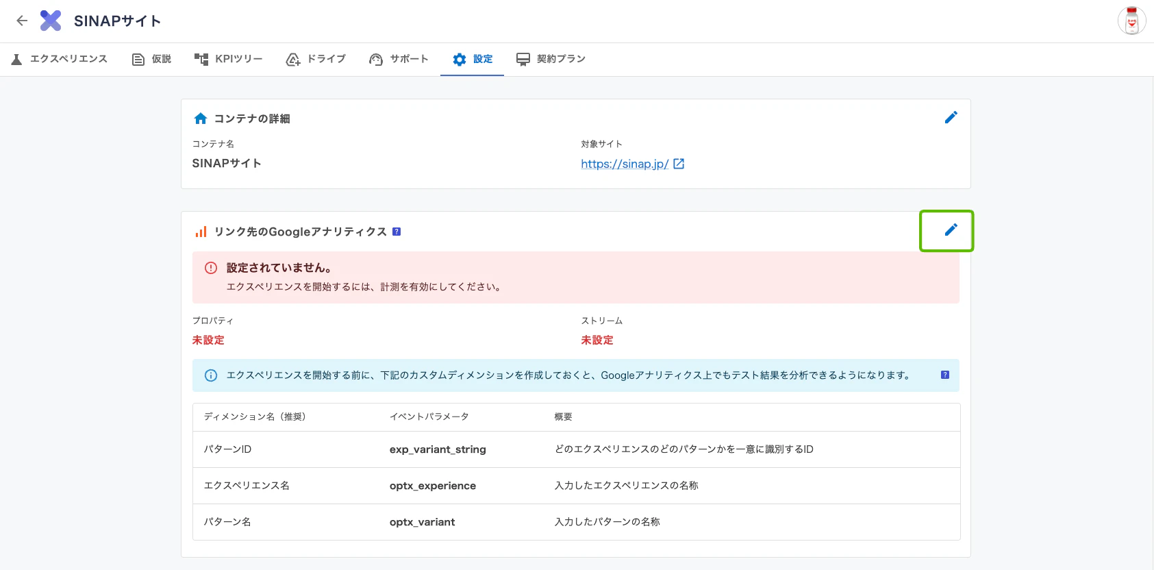Click the SINAPサイト page title

click(x=118, y=21)
